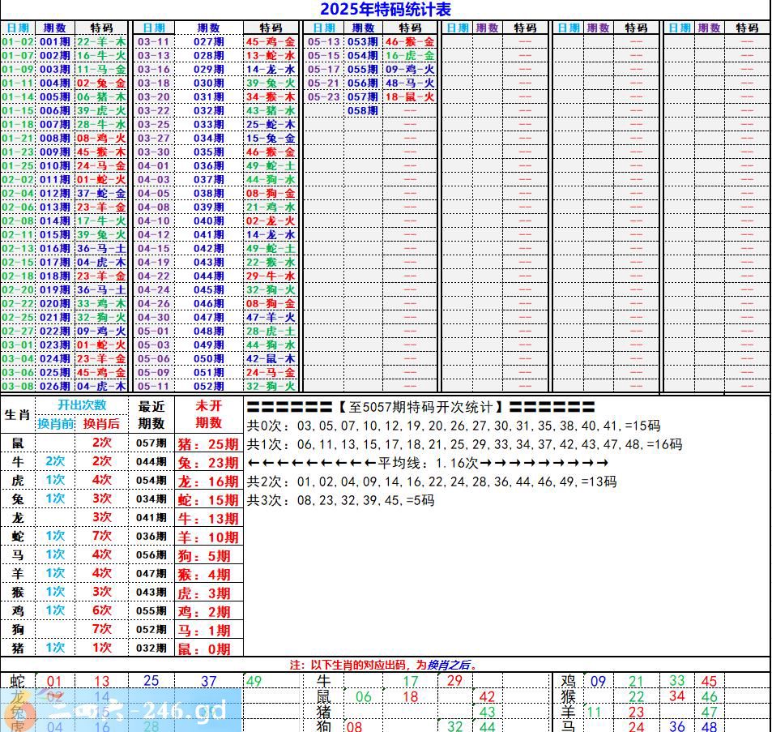This screenshot has width=772, height=732.
Task: Select the 鼠: 0期 cell
Action: (208, 649)
